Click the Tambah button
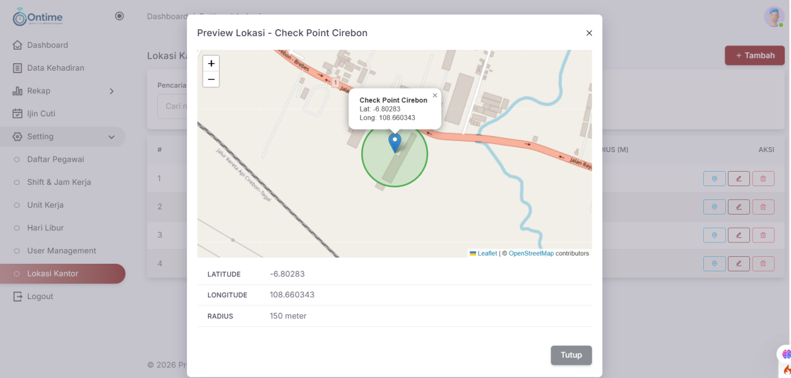This screenshot has height=378, width=791. click(754, 56)
